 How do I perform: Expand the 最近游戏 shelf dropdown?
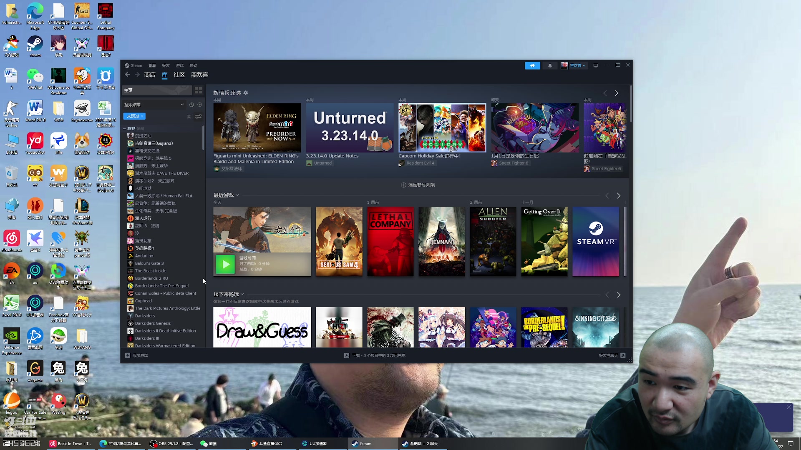237,195
